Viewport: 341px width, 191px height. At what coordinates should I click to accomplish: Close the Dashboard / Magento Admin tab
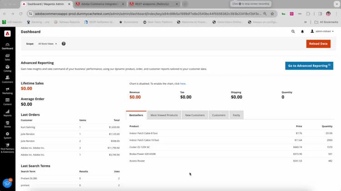tap(69, 4)
